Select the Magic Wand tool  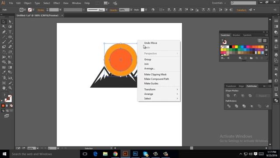tap(4, 27)
